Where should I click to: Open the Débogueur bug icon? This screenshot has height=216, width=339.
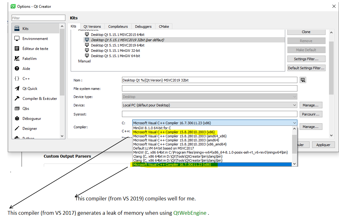(17, 119)
